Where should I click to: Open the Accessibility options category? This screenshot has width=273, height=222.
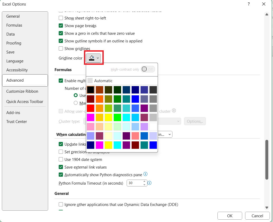click(x=25, y=70)
